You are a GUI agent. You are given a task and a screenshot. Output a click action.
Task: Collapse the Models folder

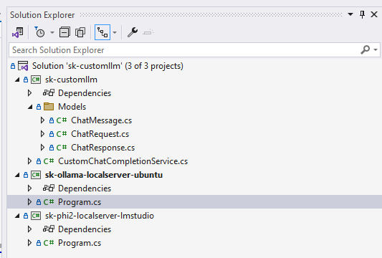pyautogui.click(x=30, y=107)
